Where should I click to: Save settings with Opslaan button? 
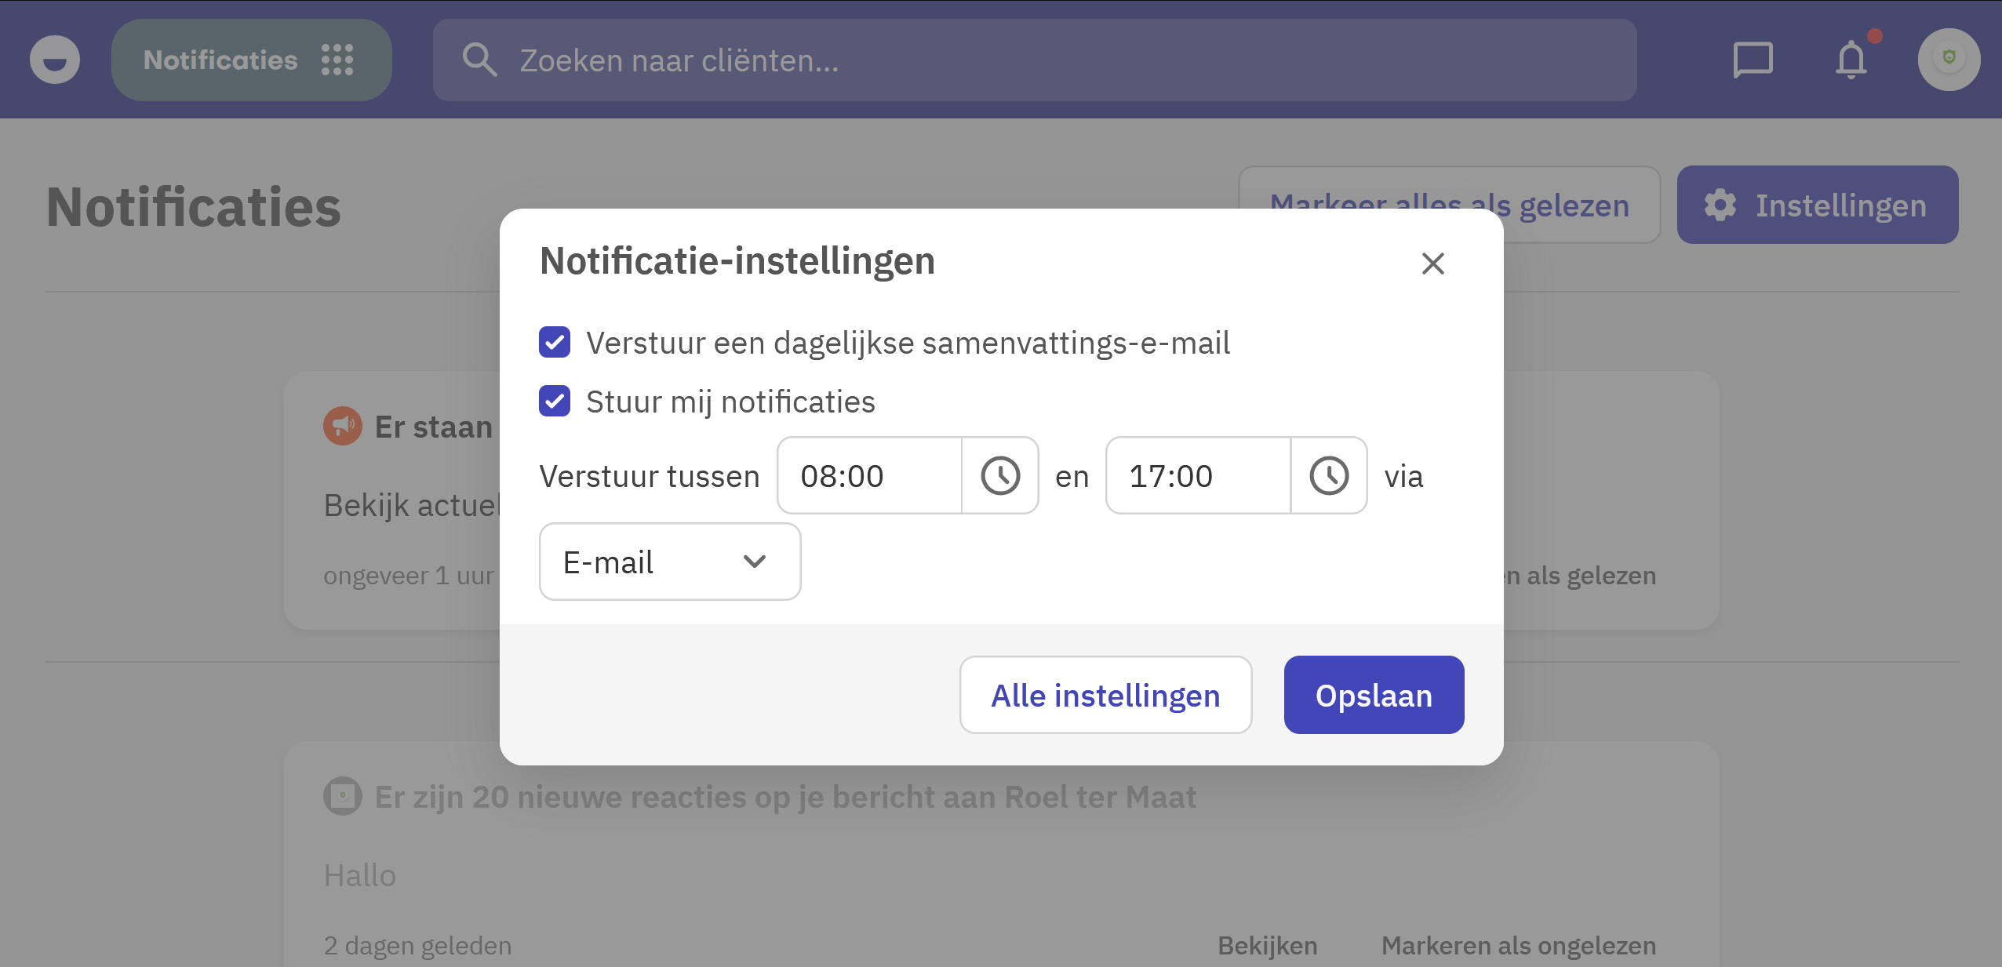[x=1374, y=695]
